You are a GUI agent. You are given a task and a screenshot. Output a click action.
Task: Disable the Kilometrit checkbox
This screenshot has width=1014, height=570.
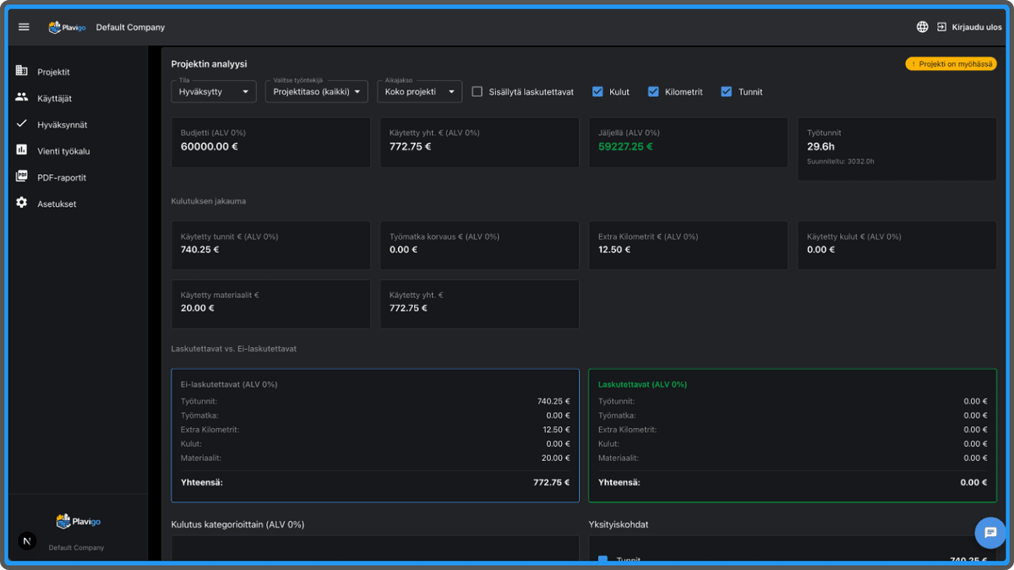(x=653, y=91)
